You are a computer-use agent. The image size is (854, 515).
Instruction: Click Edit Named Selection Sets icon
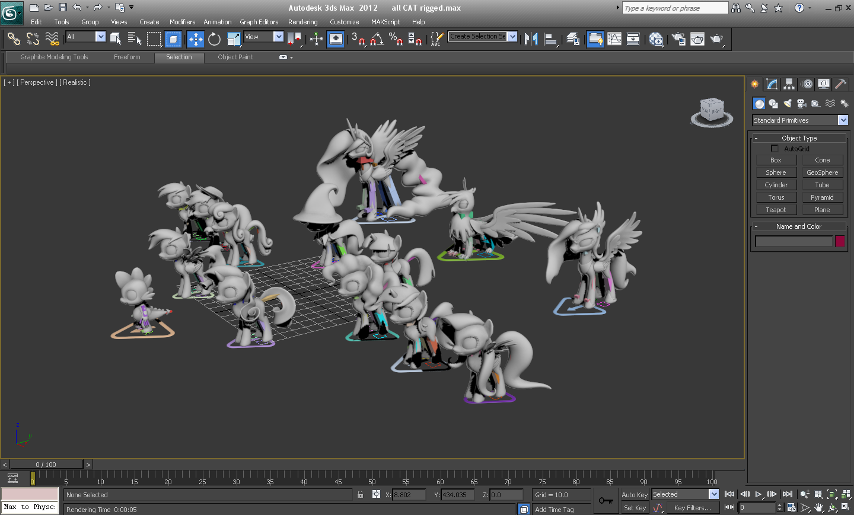436,39
